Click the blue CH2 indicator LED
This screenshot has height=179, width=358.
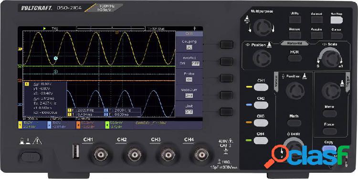249,105
